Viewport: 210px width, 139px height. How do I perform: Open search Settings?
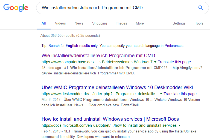click(179, 23)
